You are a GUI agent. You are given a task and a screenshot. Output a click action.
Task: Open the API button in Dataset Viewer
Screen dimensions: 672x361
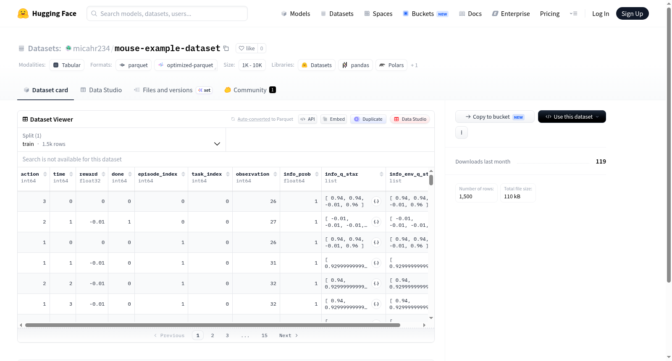(x=307, y=119)
